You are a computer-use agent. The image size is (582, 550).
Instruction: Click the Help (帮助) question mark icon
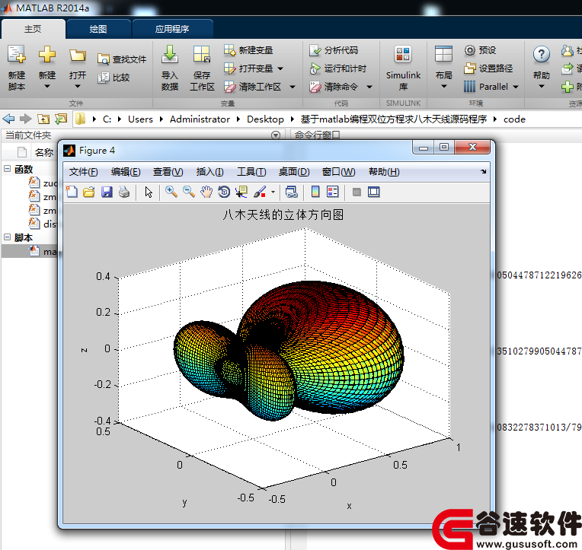(541, 55)
